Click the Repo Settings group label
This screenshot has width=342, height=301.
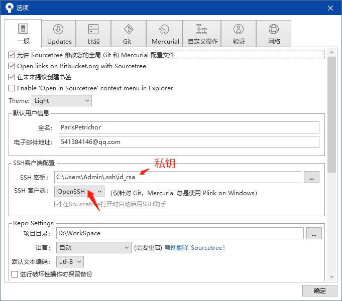pyautogui.click(x=33, y=223)
